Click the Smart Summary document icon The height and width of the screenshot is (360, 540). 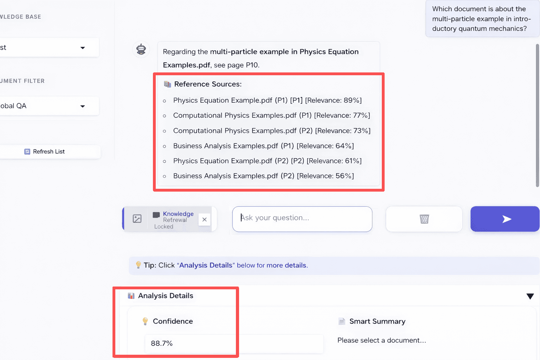click(x=341, y=321)
